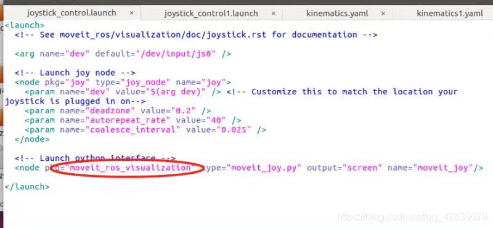Click the moveit_ros/visualization/doc/joystick.rst comment line
The height and width of the screenshot is (228, 493).
tap(196, 35)
